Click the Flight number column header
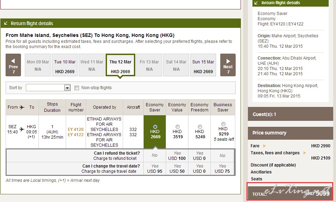The image size is (336, 202). pyautogui.click(x=76, y=107)
